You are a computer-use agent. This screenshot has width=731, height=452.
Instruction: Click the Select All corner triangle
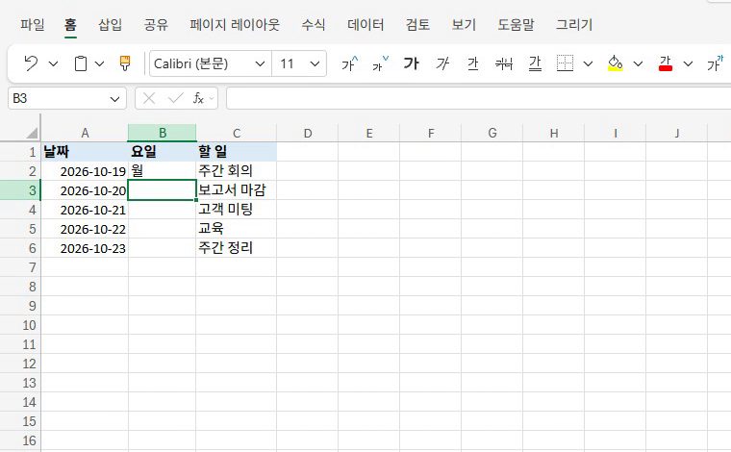(31, 134)
